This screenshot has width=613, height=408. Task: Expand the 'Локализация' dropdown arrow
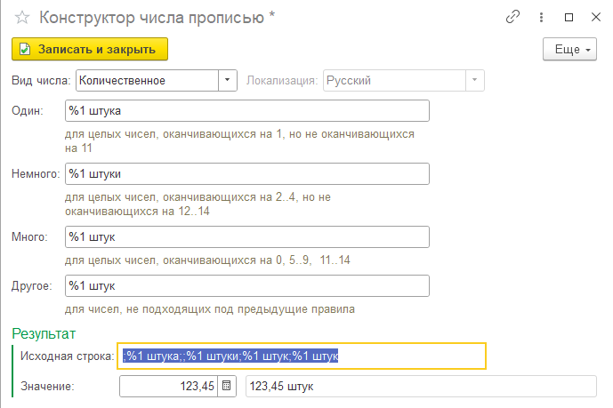click(474, 80)
